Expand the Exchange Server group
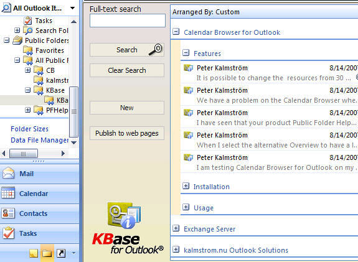 click(176, 228)
